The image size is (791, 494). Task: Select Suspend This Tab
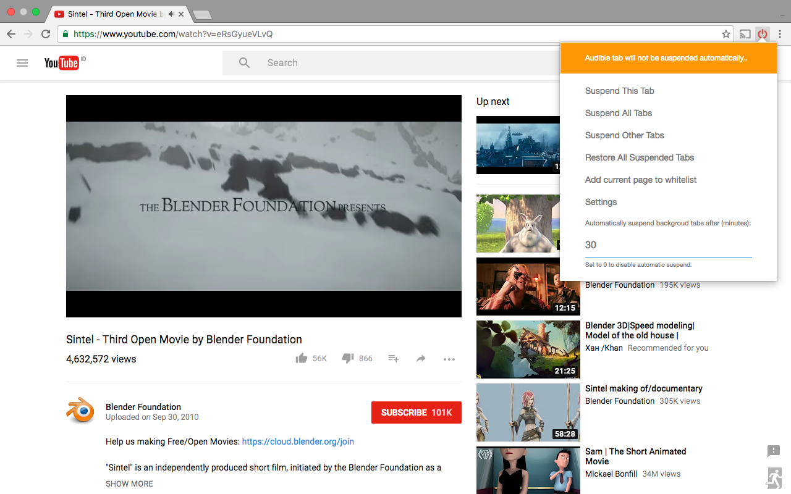[x=619, y=91]
